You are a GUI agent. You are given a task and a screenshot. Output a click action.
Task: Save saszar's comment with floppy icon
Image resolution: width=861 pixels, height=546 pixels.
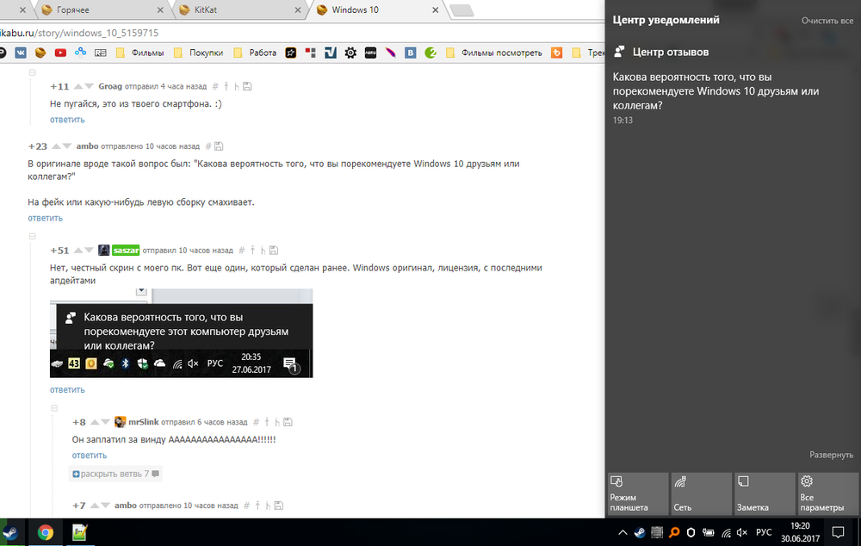point(271,251)
